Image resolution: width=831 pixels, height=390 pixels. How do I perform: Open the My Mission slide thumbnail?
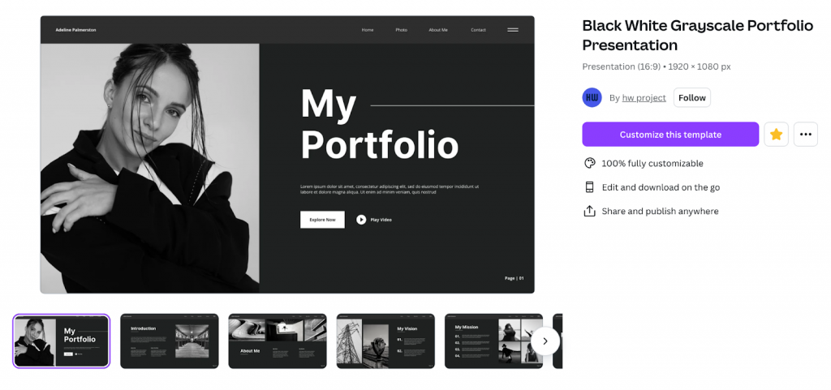coord(493,341)
